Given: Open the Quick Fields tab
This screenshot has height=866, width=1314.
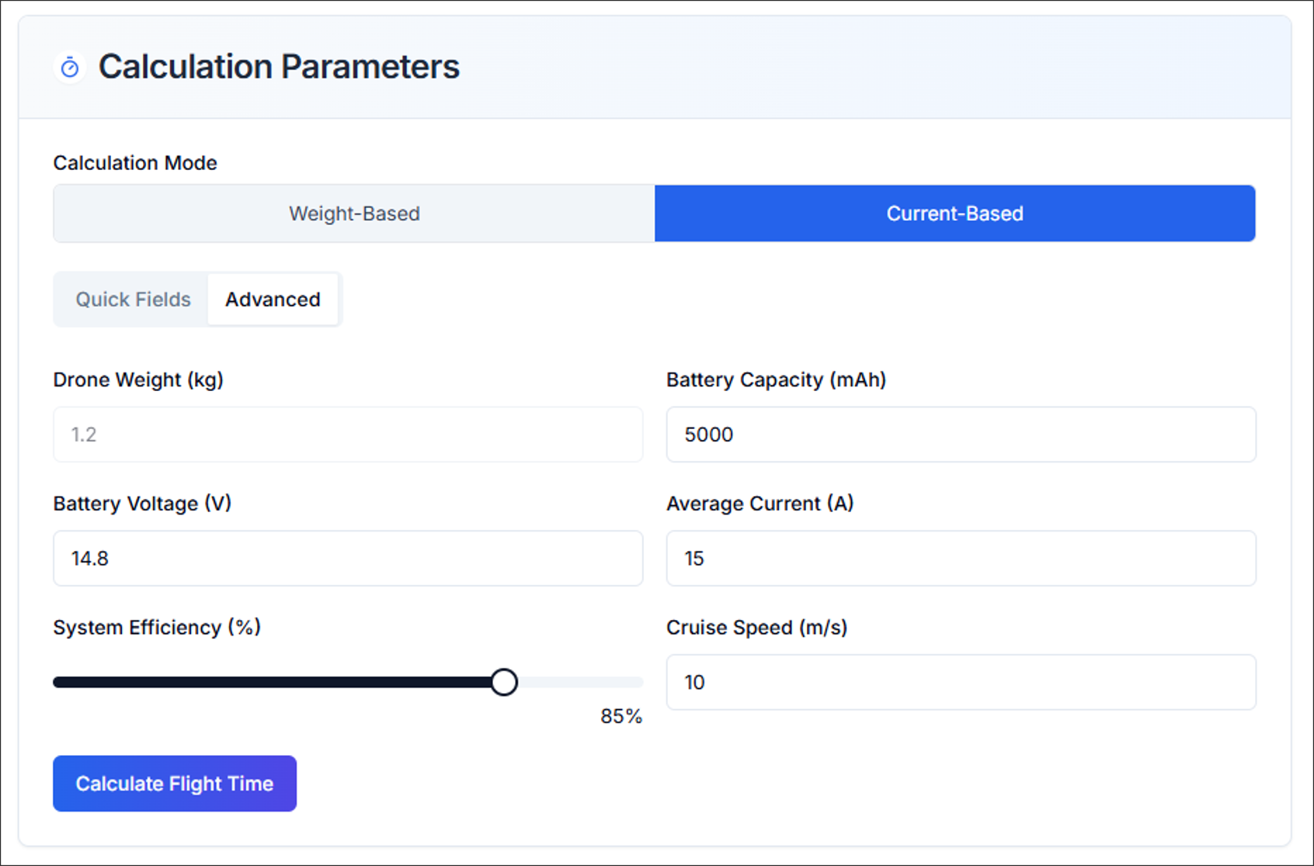Looking at the screenshot, I should (133, 300).
